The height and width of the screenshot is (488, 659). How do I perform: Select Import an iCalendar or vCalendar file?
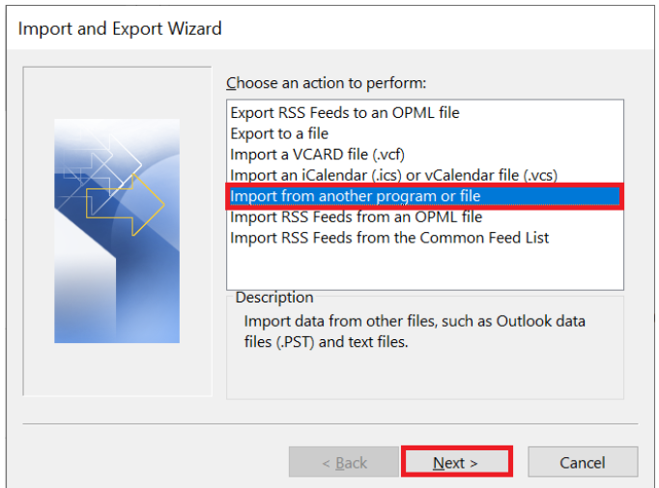[x=393, y=175]
